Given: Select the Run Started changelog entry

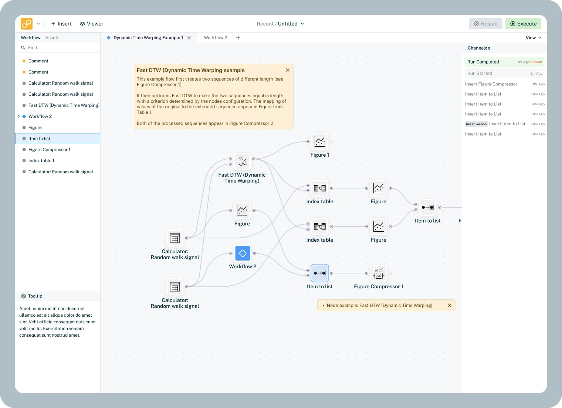Looking at the screenshot, I should (x=505, y=74).
